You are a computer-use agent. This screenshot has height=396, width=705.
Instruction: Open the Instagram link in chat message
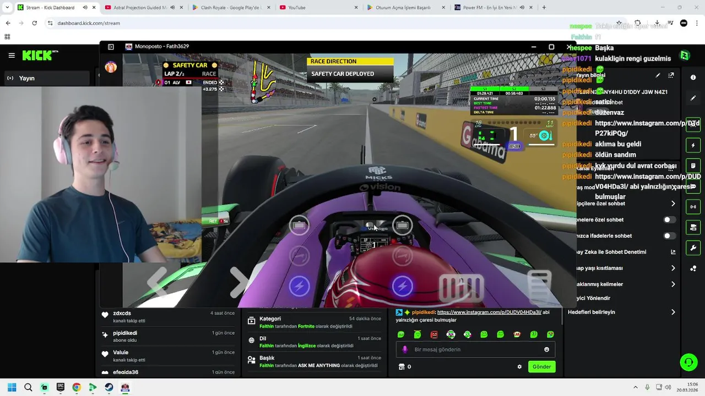(x=489, y=312)
